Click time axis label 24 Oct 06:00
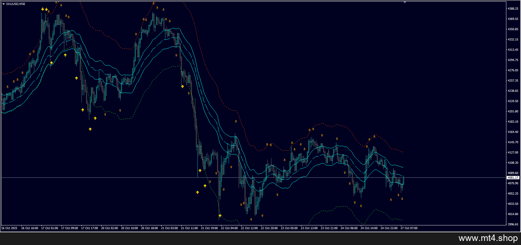The width and height of the screenshot is (521, 245). 349,228
